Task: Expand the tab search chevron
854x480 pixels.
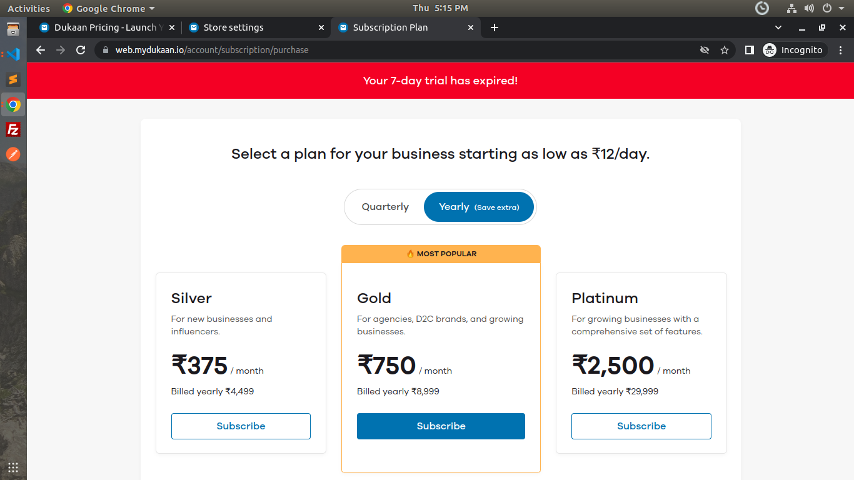Action: pos(778,27)
